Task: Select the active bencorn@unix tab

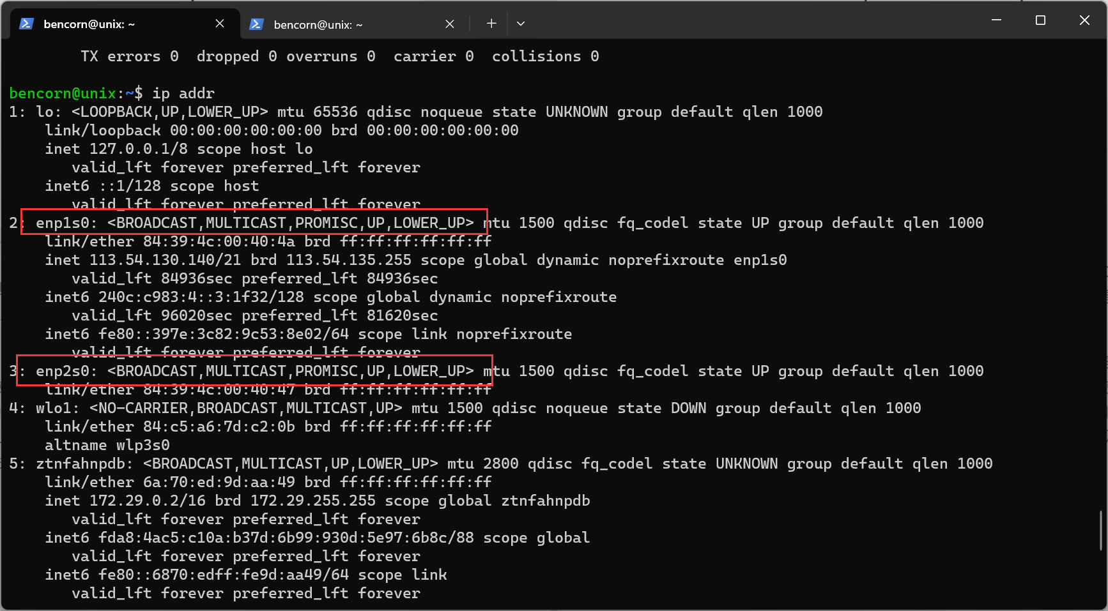Action: [88, 24]
